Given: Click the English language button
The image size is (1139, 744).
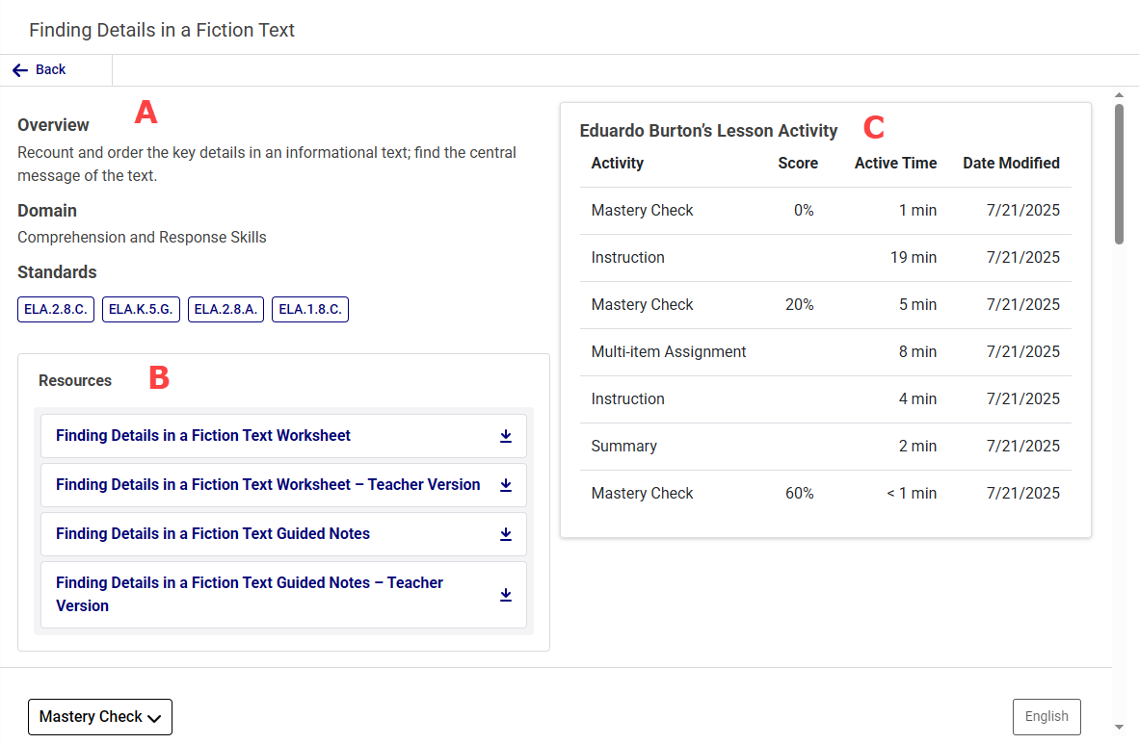Looking at the screenshot, I should (1046, 717).
